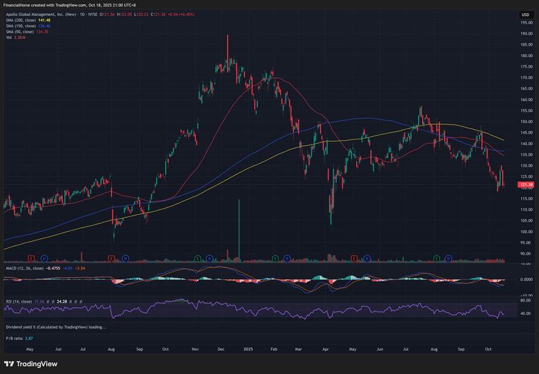This screenshot has height=374, width=539.
Task: Open the dividend marker in early November
Action: [210, 258]
